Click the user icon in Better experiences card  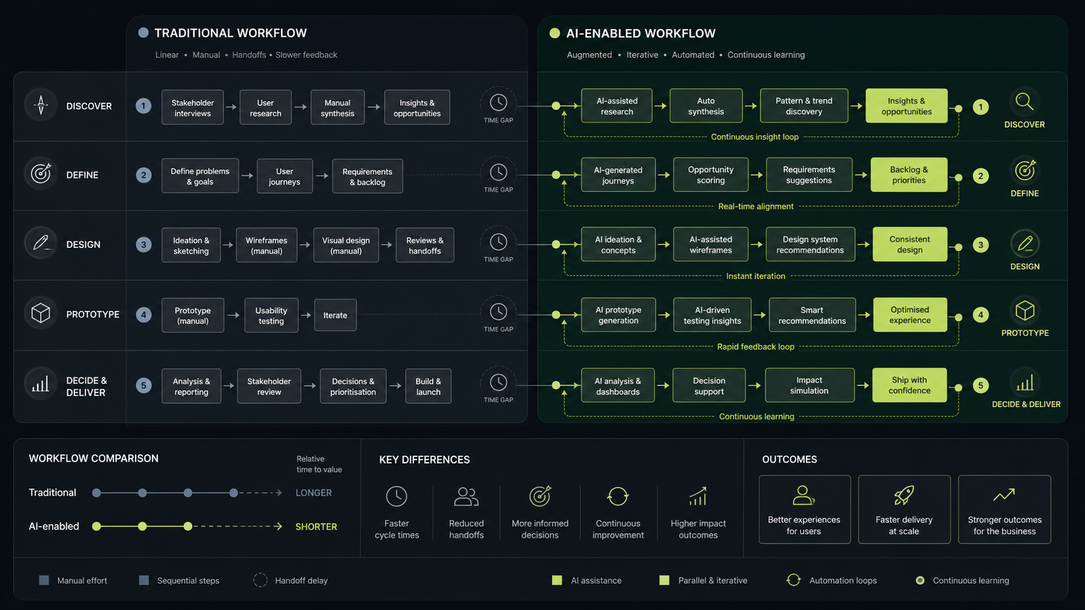click(x=803, y=495)
